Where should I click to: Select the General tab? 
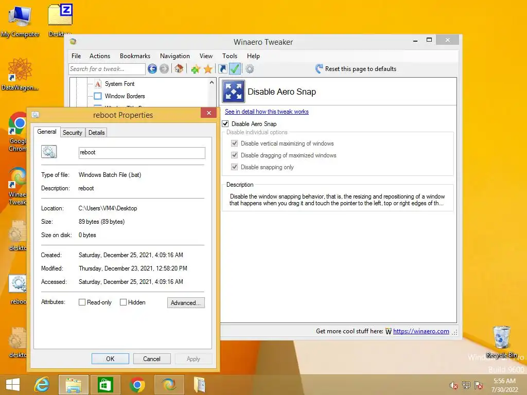coord(47,132)
